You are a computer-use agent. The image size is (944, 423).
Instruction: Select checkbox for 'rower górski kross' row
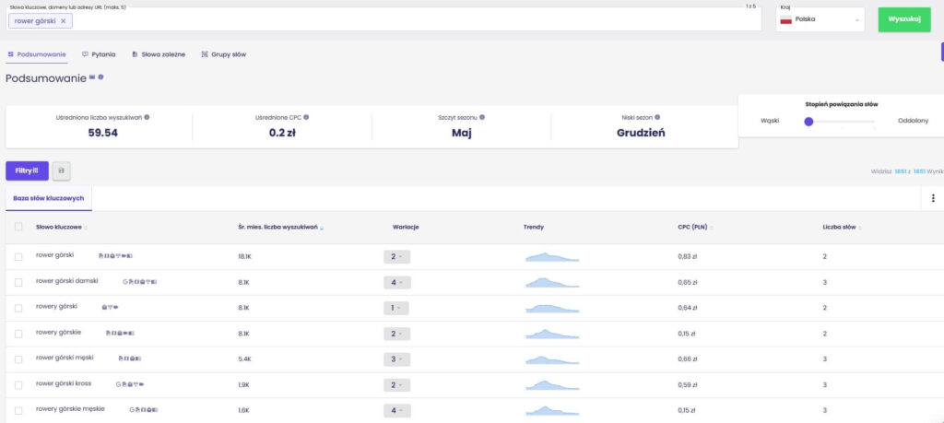[x=18, y=384]
